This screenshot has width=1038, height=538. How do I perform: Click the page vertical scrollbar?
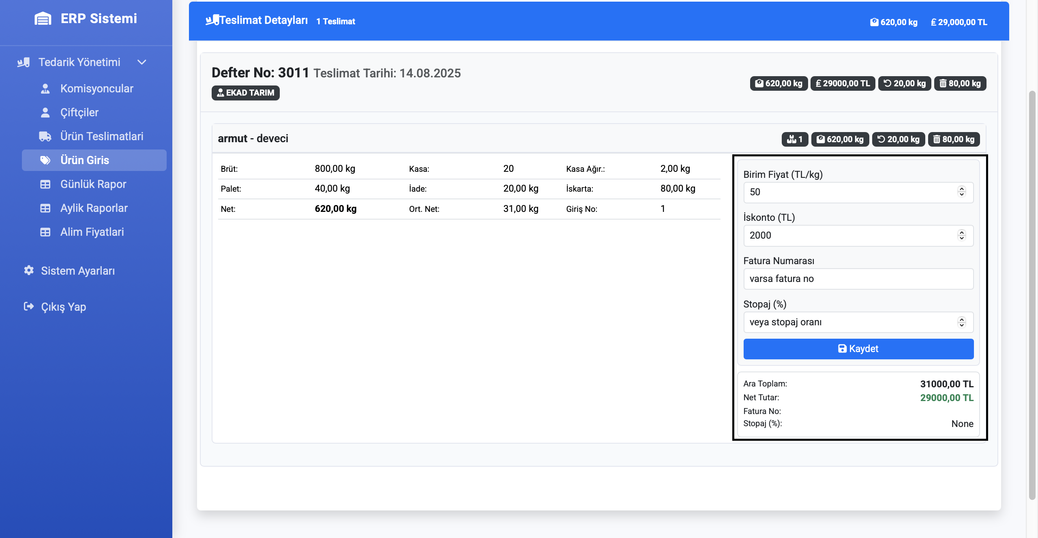(x=1032, y=295)
